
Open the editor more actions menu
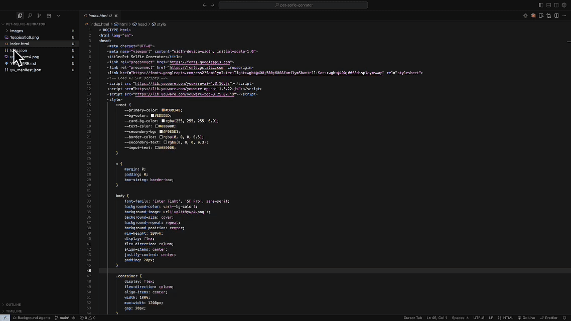(565, 16)
